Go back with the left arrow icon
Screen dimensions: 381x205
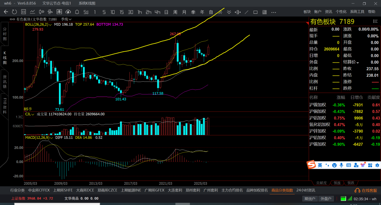pyautogui.click(x=6, y=12)
